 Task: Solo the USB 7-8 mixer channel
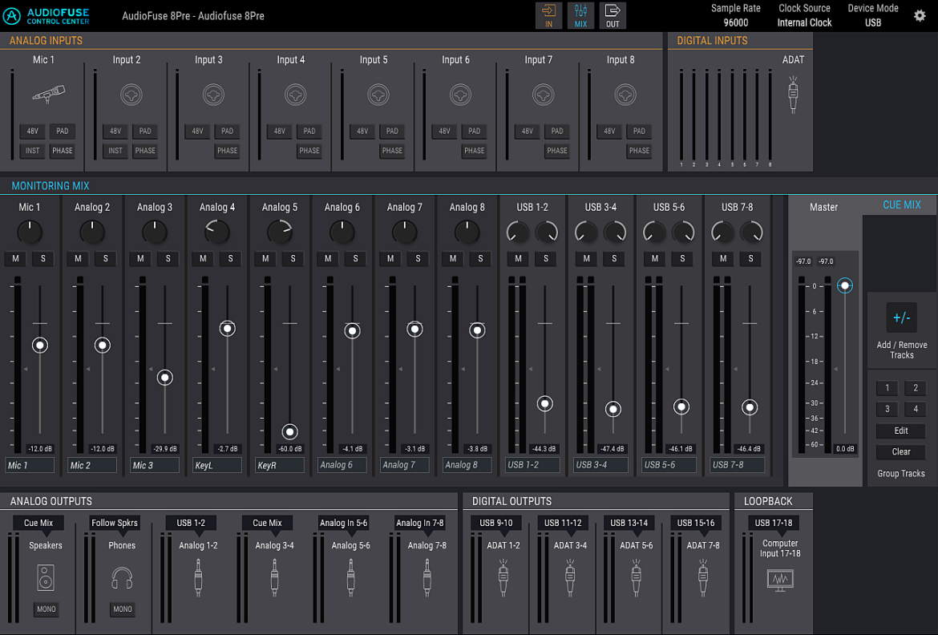[x=750, y=258]
